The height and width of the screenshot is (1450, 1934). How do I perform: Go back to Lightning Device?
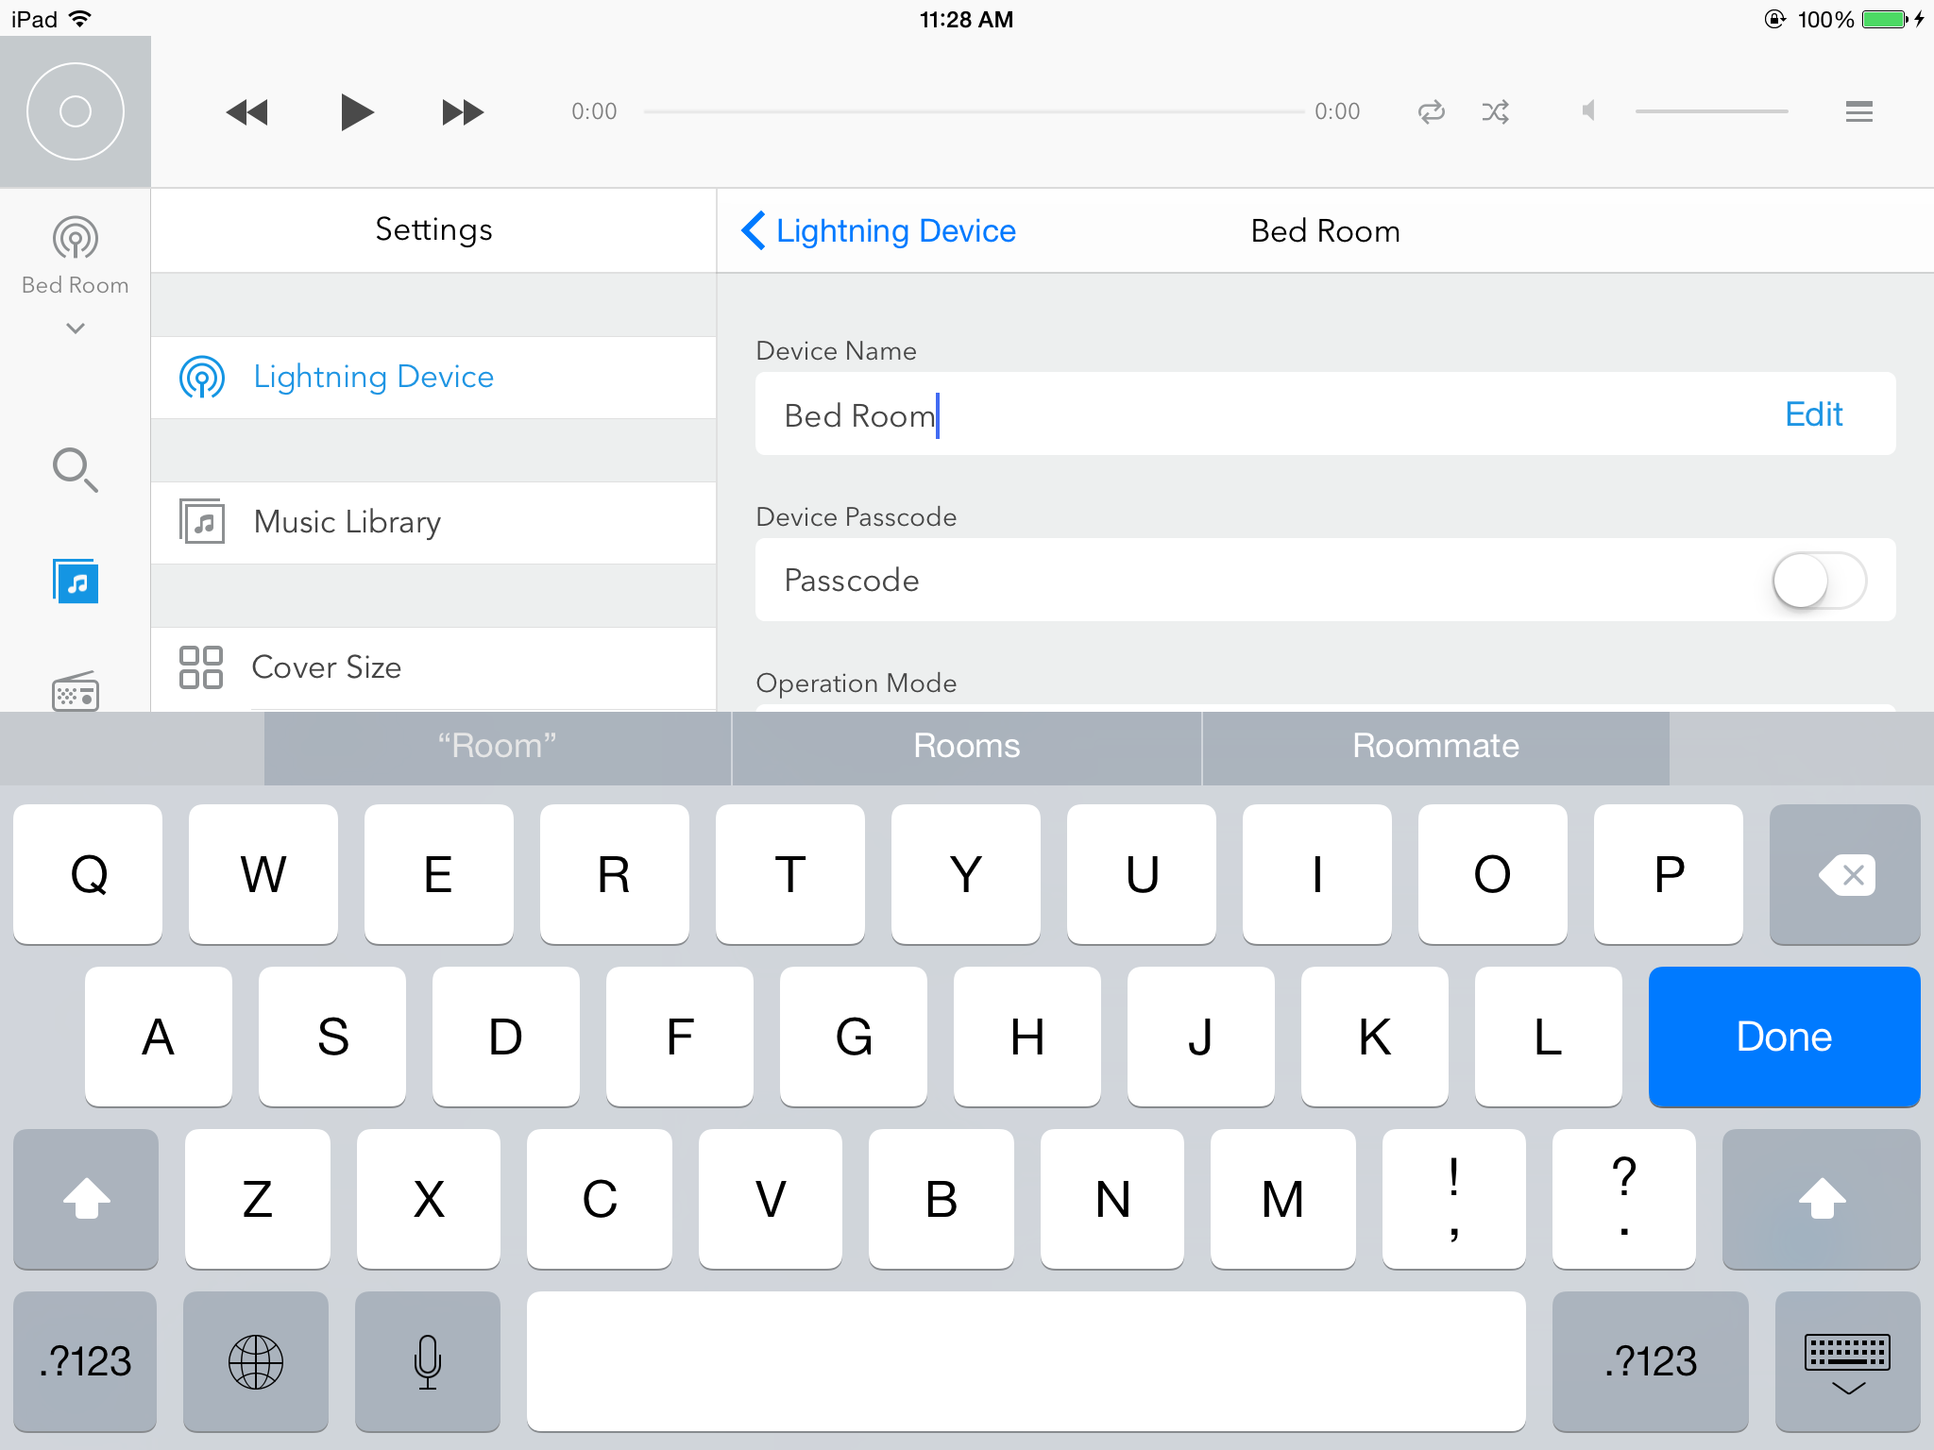[878, 231]
